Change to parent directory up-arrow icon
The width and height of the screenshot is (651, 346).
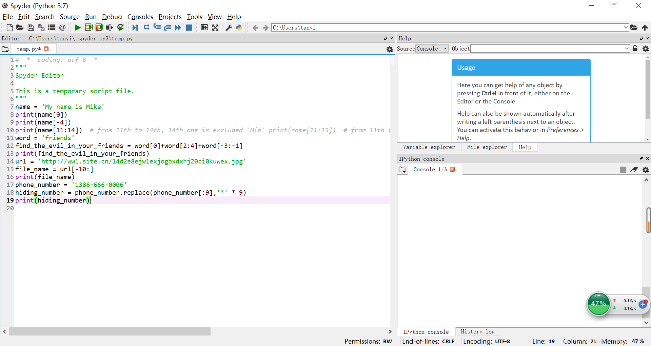click(x=645, y=27)
